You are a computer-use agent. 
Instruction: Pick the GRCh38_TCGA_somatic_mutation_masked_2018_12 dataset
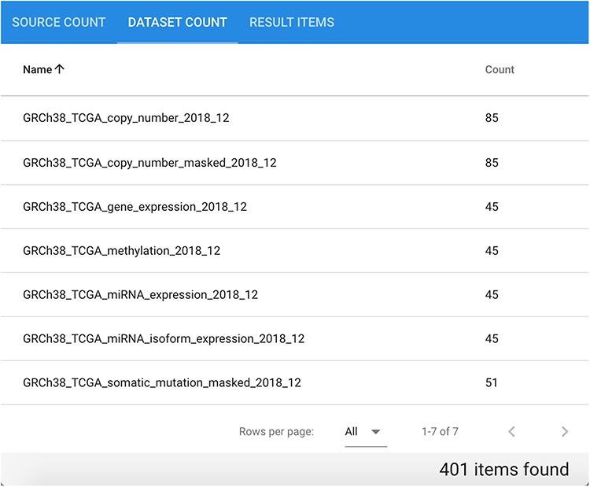coord(161,383)
